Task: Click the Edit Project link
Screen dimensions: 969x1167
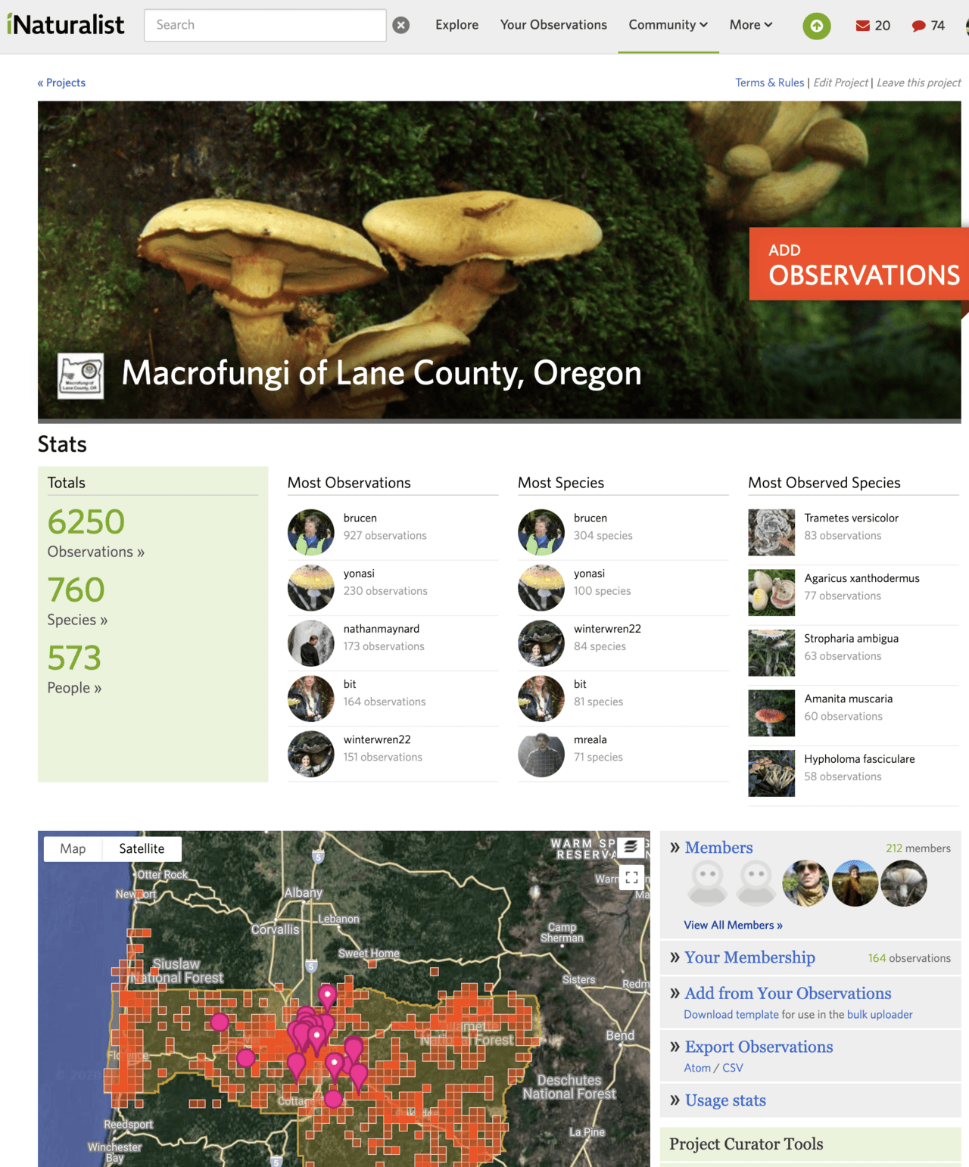Action: (840, 82)
